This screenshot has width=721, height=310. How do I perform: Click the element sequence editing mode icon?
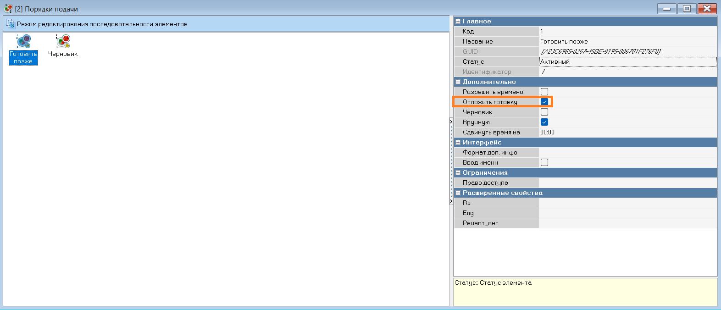[10, 24]
